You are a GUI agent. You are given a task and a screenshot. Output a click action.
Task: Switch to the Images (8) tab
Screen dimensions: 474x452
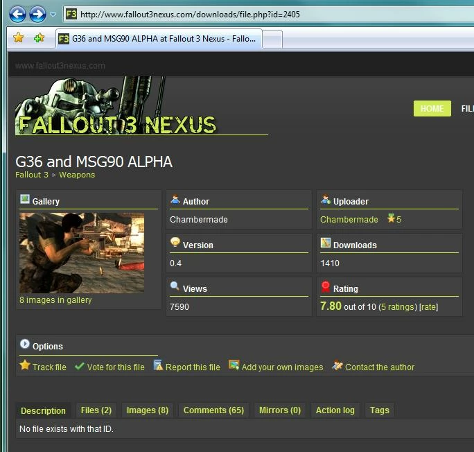pos(148,410)
